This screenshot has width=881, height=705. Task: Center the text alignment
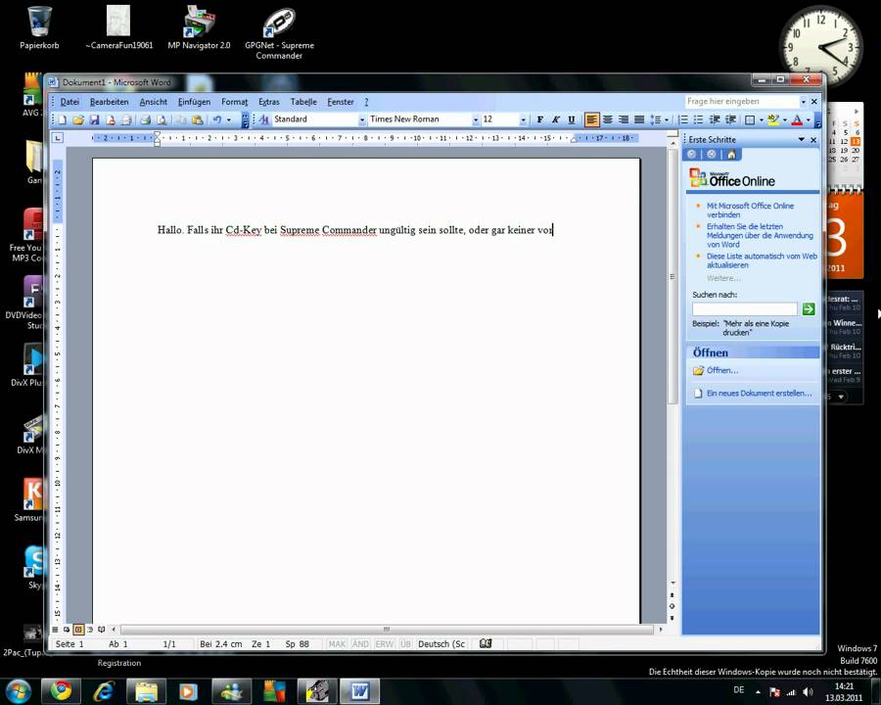click(607, 119)
